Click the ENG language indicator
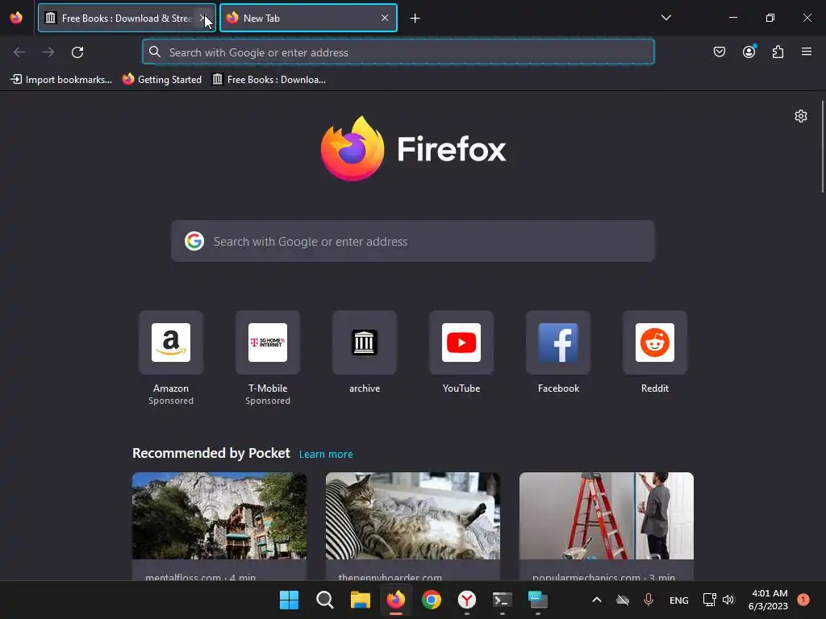Screen dimensions: 826x619 pyautogui.click(x=678, y=600)
